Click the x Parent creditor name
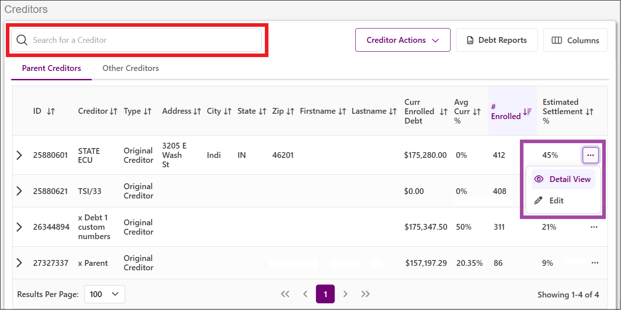This screenshot has height=310, width=621. coord(93,263)
